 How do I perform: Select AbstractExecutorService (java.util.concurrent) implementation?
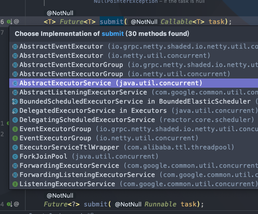pos(134,83)
